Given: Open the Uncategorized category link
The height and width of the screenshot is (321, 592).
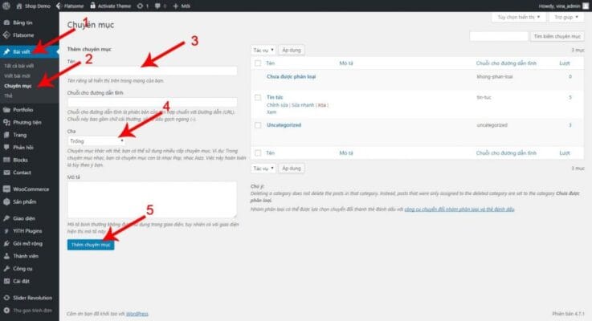Looking at the screenshot, I should [x=284, y=125].
